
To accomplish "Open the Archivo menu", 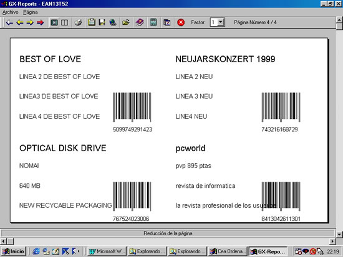I will [10, 12].
